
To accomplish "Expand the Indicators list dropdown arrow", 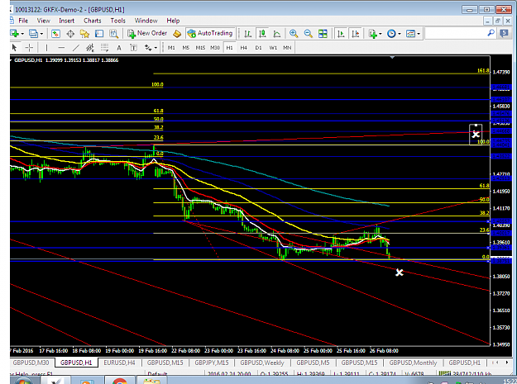I will [381, 34].
